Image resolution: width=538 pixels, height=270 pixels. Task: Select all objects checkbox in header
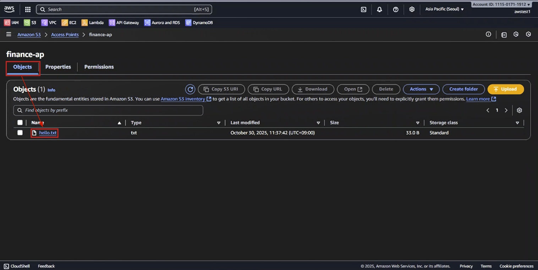(x=20, y=123)
